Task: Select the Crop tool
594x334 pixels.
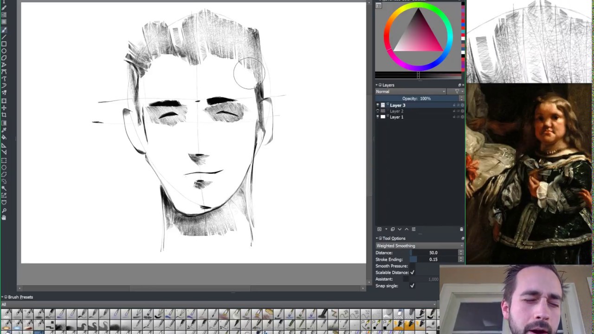Action: click(x=4, y=115)
